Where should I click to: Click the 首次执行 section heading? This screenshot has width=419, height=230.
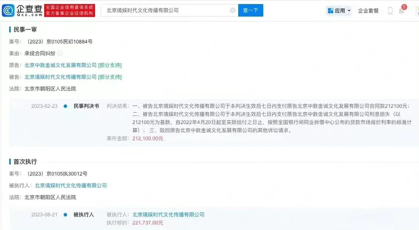25,161
